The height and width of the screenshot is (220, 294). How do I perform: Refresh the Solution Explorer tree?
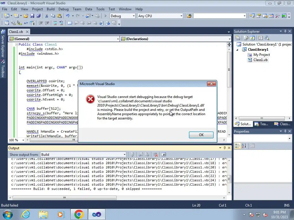[x=252, y=38]
